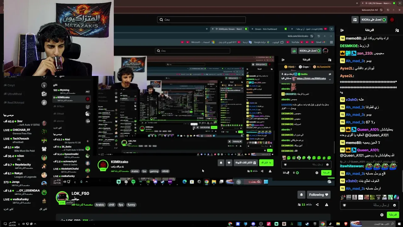Open a new browser tab with the plus icon
403x227 pixels.
pyautogui.click(x=357, y=3)
